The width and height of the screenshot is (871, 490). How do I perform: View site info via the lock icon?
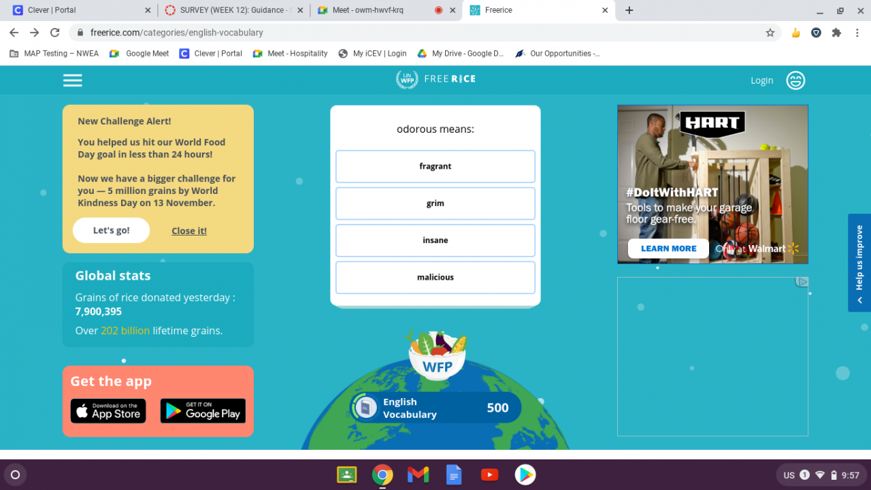click(80, 33)
